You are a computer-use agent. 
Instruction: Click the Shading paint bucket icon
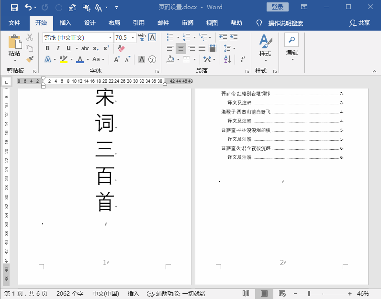170,59
